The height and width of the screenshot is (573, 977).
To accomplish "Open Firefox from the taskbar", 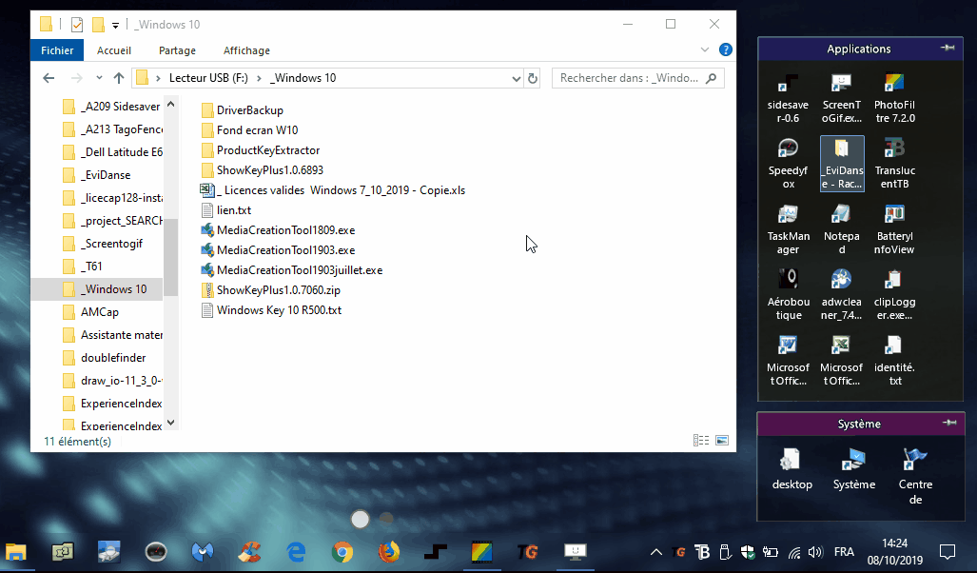I will tap(389, 552).
